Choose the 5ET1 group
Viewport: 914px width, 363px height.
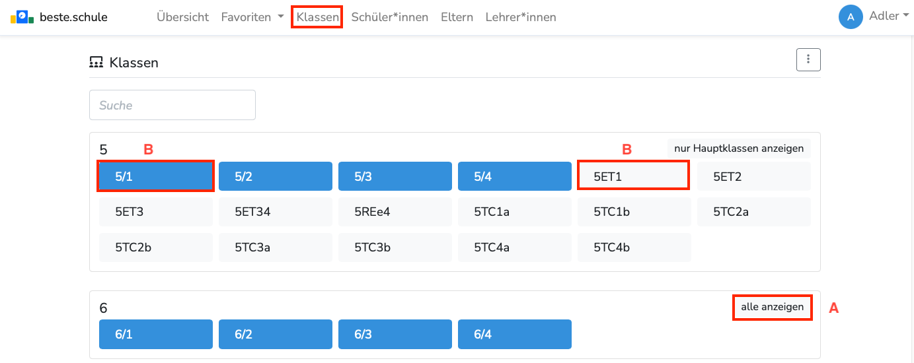coord(634,176)
